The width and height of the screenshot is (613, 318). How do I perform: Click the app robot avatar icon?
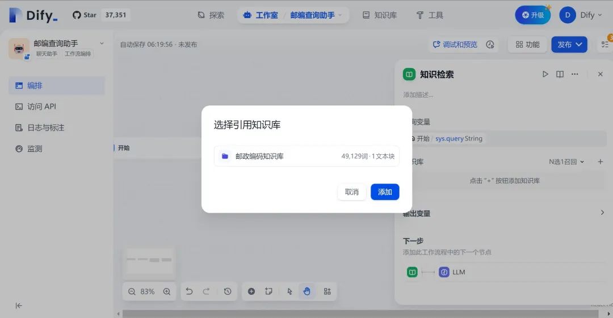[19, 48]
